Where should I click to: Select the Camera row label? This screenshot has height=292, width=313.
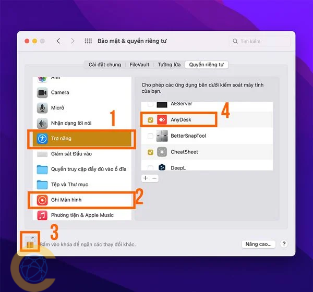[x=60, y=92]
